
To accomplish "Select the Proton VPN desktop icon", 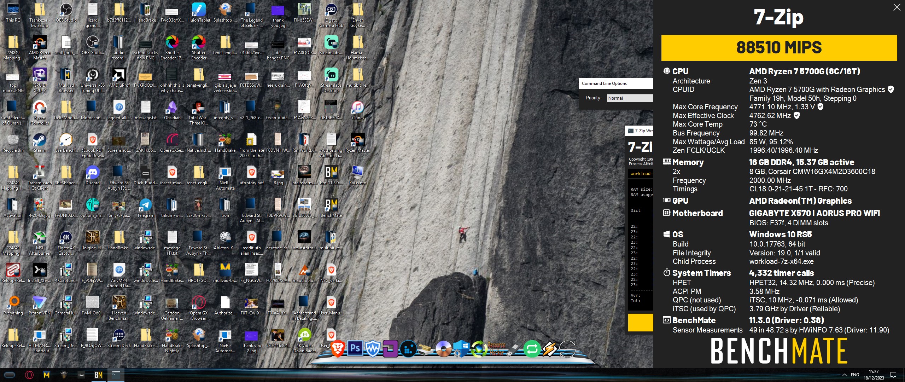I will pyautogui.click(x=40, y=306).
